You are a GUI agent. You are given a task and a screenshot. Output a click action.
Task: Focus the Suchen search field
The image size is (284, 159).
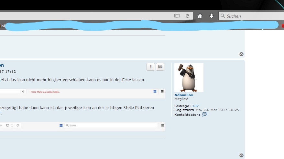pos(252,16)
